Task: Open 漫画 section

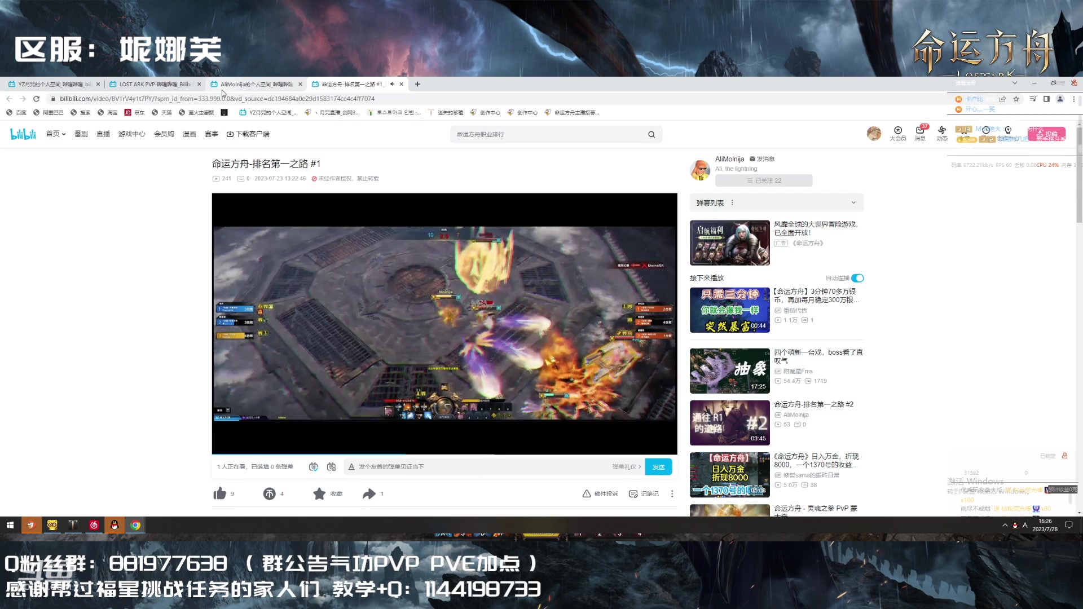Action: 190,134
